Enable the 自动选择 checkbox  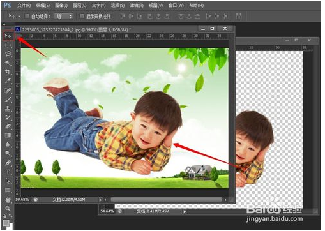click(x=27, y=16)
